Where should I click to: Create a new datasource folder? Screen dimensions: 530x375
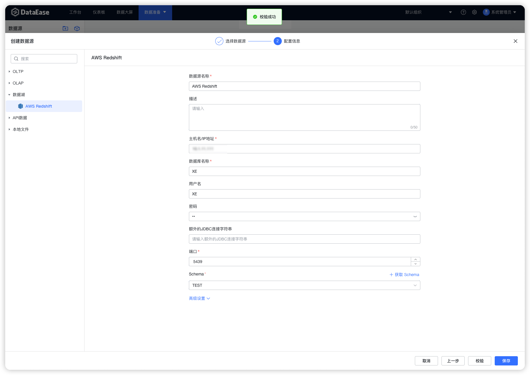65,28
